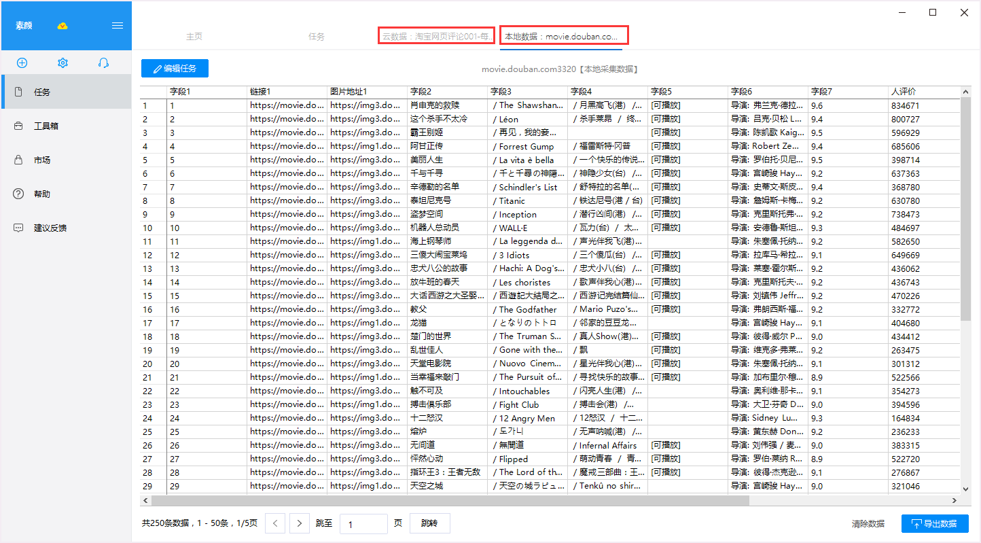Switch to the 云数据 淘宝网页评论 tab

(x=438, y=37)
